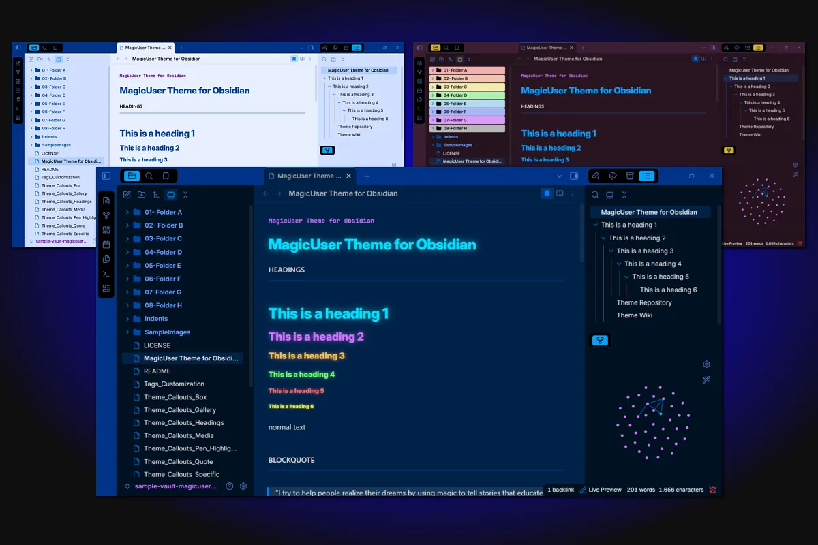Collapse all folders in front window file explorer
The height and width of the screenshot is (545, 818).
(x=185, y=194)
